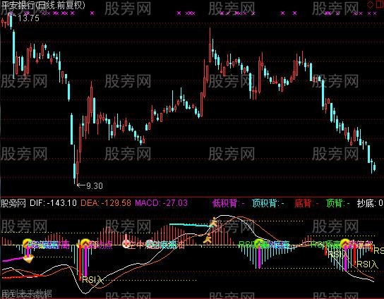The image size is (384, 299).
Task: Click the DEA: -129.58 value
Action: pos(106,203)
